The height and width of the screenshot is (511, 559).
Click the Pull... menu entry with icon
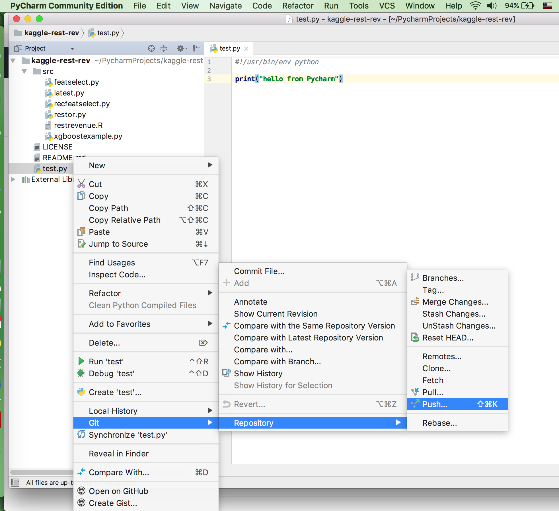[433, 392]
